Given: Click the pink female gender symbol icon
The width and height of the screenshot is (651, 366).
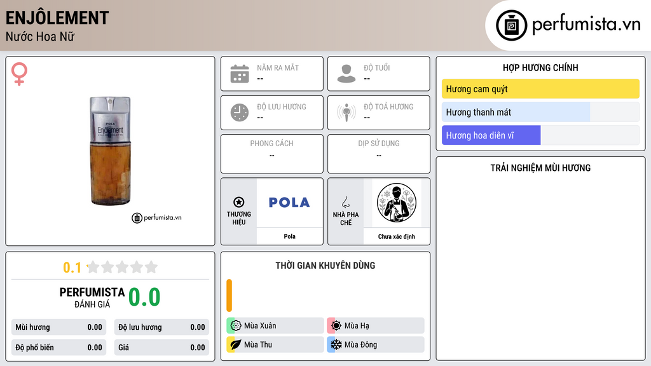Looking at the screenshot, I should (19, 74).
